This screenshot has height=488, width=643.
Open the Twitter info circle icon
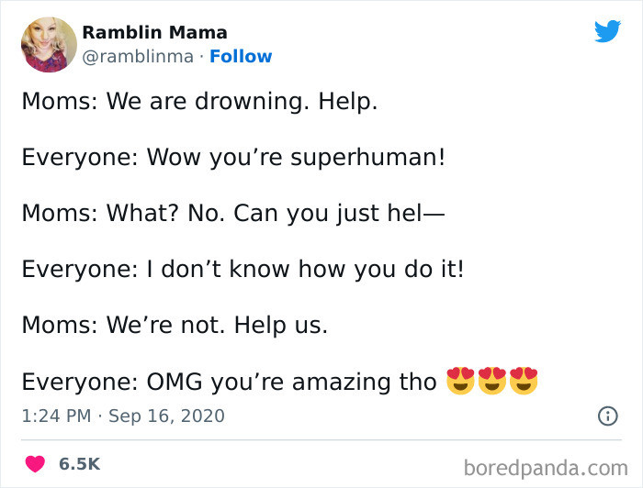607,416
